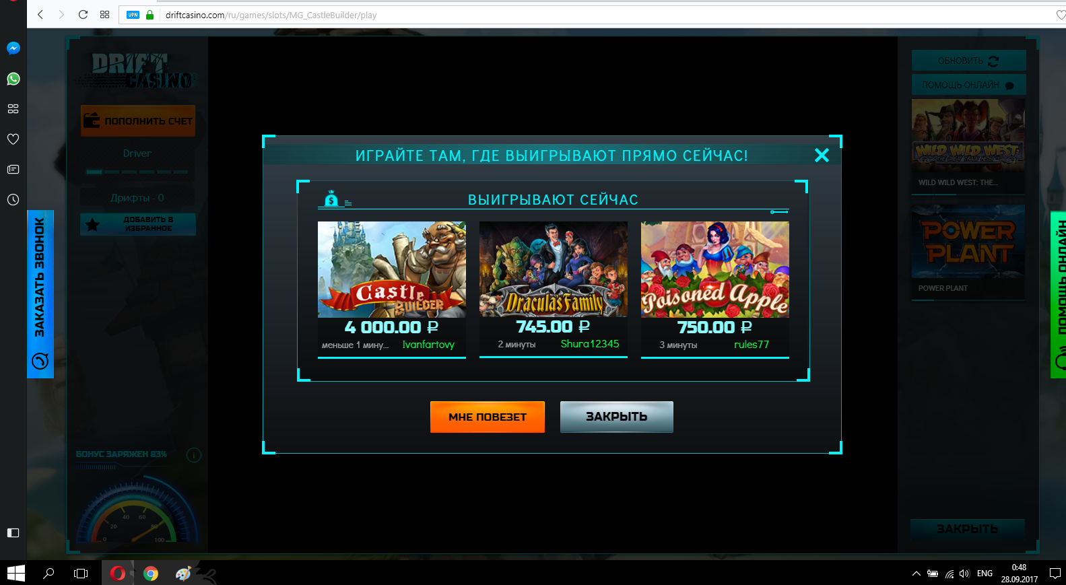
Task: Click the money bag icon in popup
Action: [331, 199]
